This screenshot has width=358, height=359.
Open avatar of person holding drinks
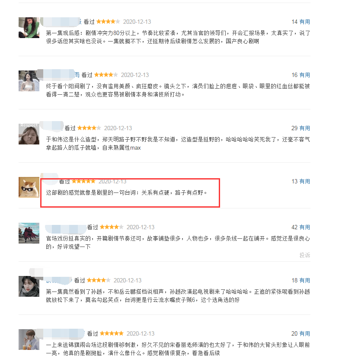[x=29, y=340]
